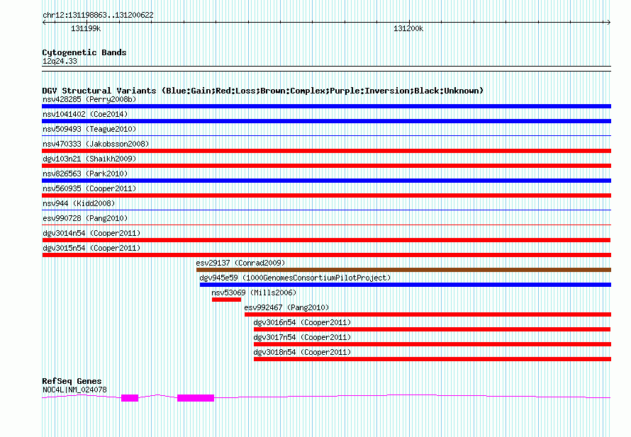Image resolution: width=631 pixels, height=437 pixels.
Task: Click the nsv470333 (Jakobsson2008) label
Action: 96,144
